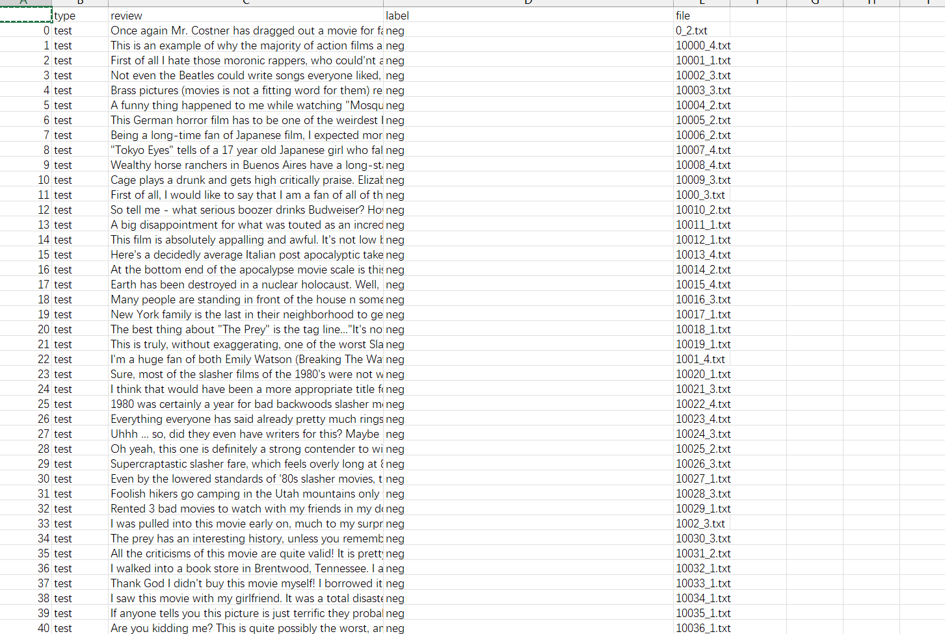Select the 'label' header cell
The height and width of the screenshot is (634, 945).
pos(528,16)
